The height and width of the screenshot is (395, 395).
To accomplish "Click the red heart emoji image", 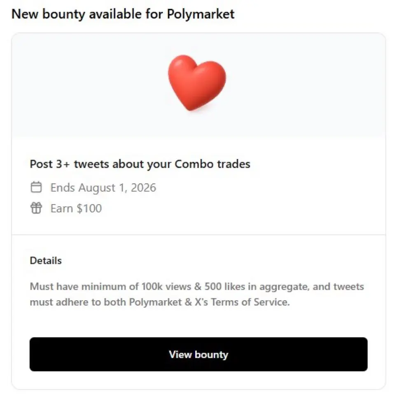I will pyautogui.click(x=197, y=83).
